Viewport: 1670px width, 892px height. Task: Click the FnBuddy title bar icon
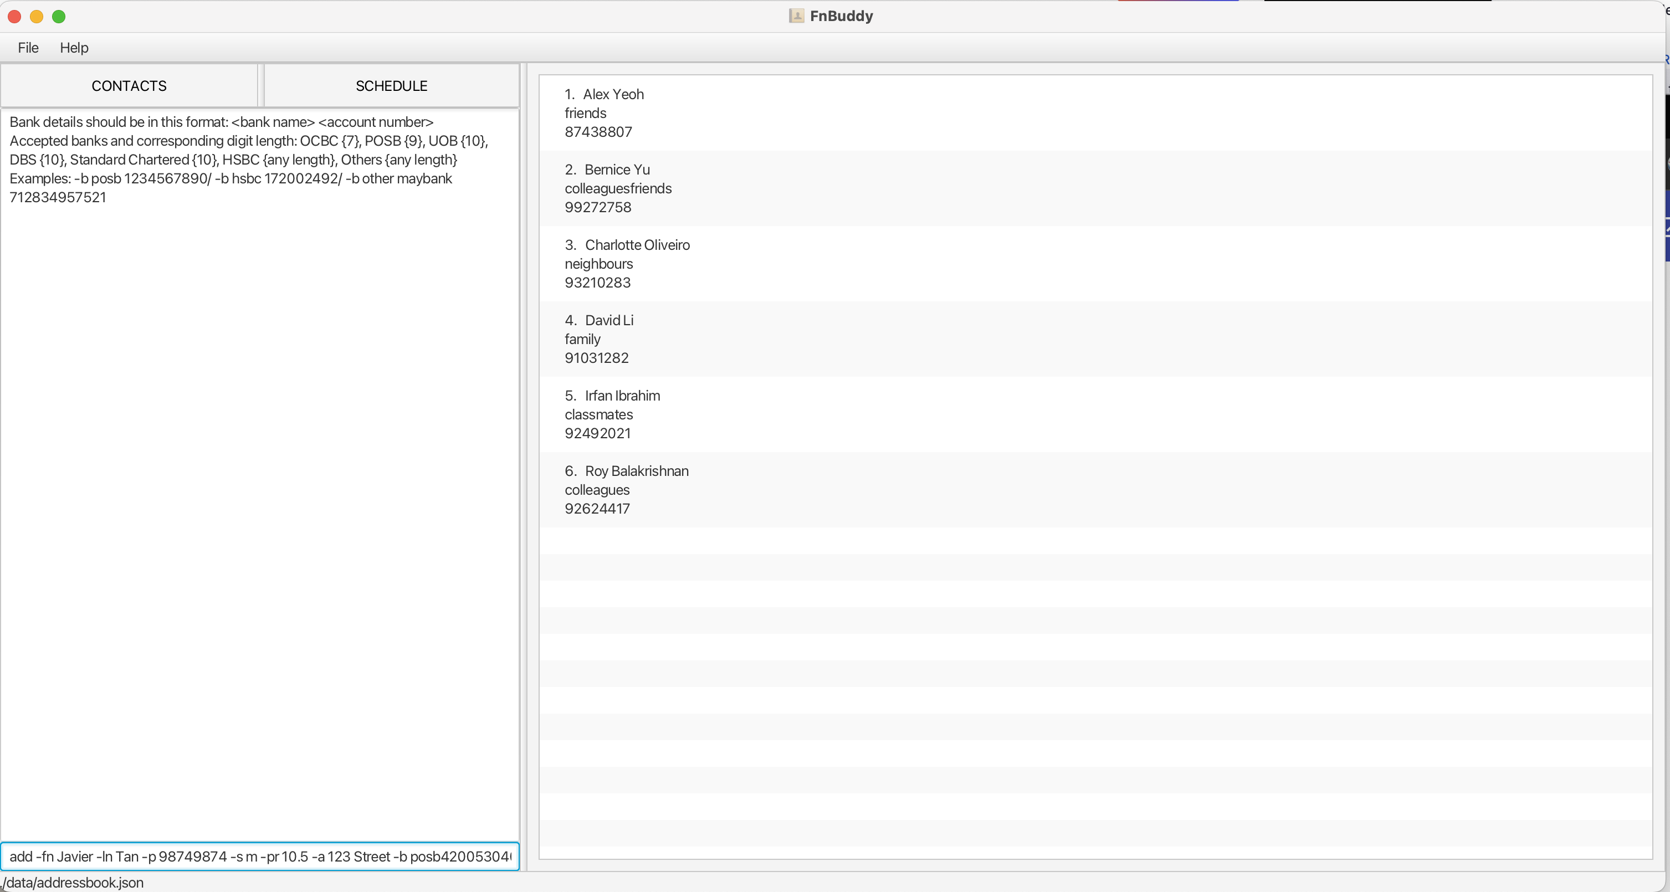(x=796, y=16)
